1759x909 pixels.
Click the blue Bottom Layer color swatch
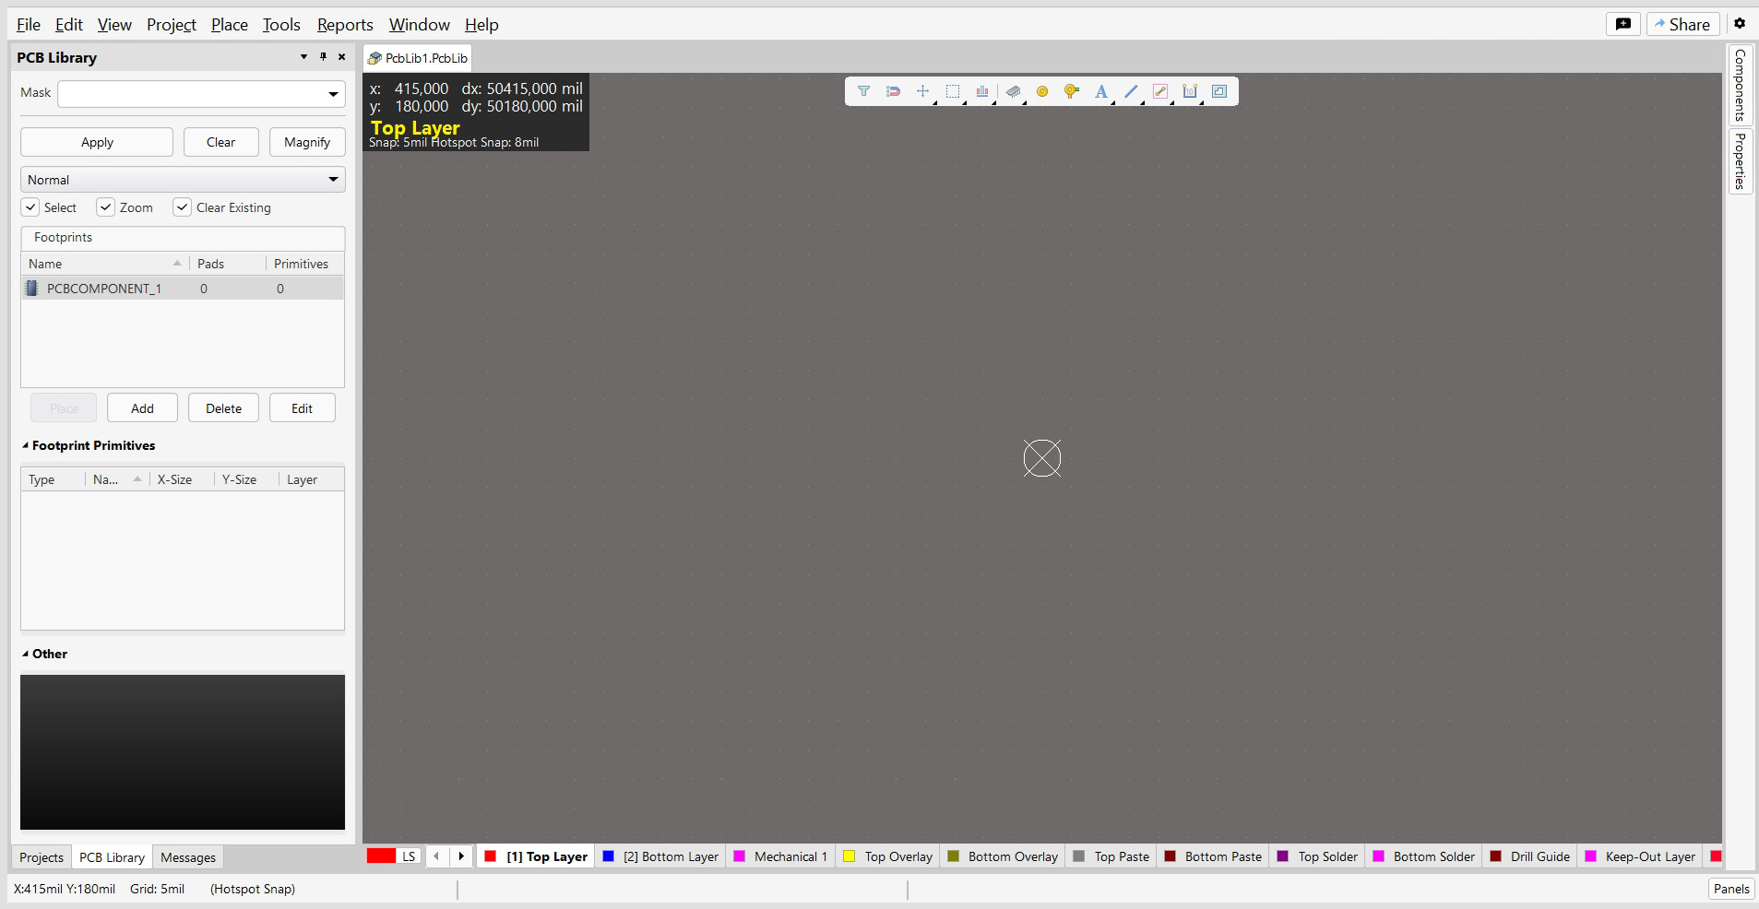point(609,856)
